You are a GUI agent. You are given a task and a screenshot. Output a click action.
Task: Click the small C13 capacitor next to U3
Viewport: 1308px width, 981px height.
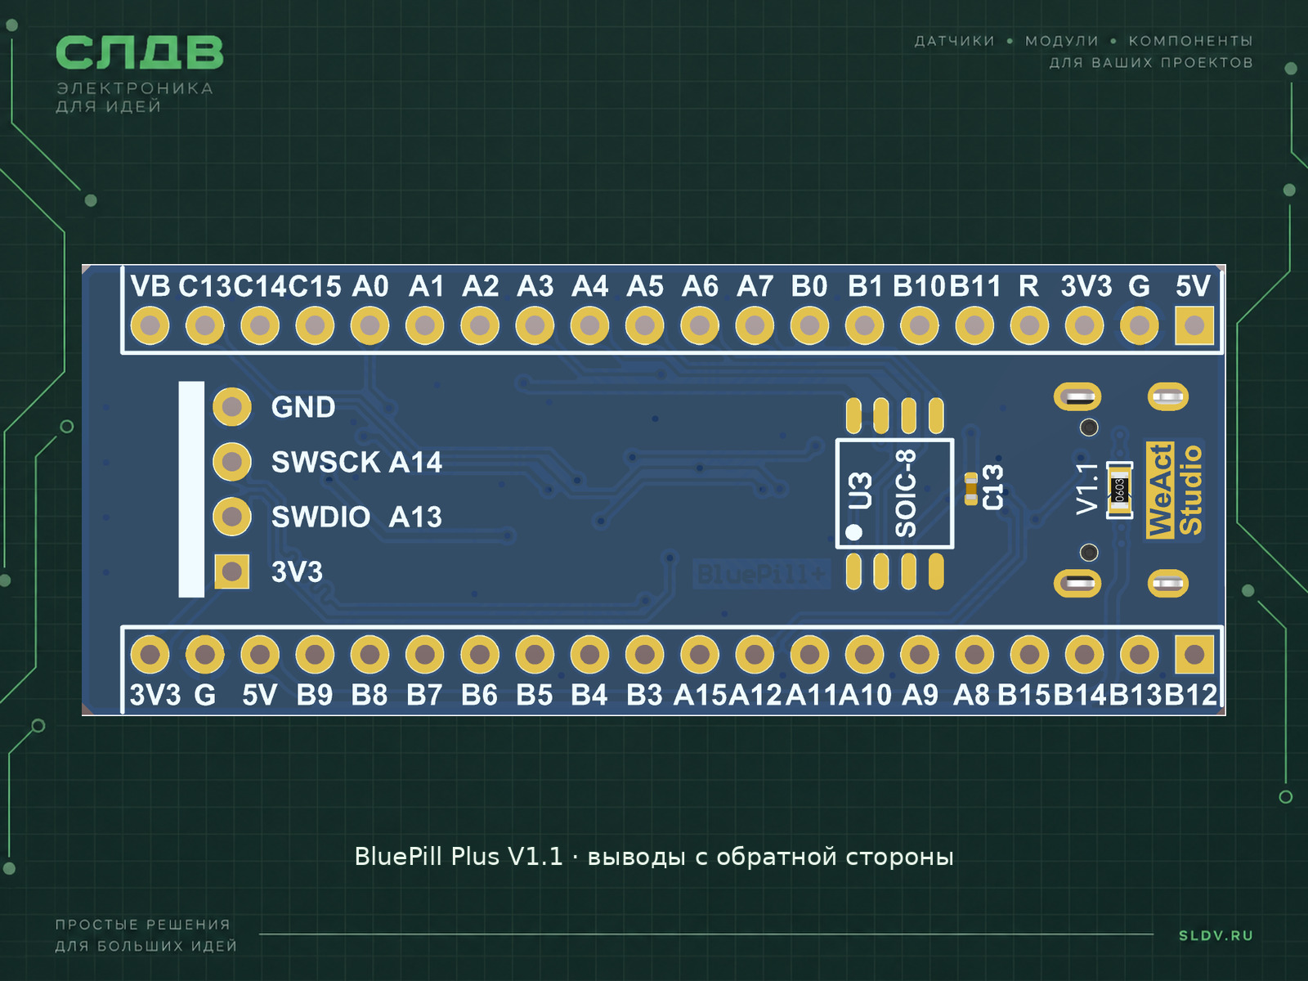pos(970,489)
